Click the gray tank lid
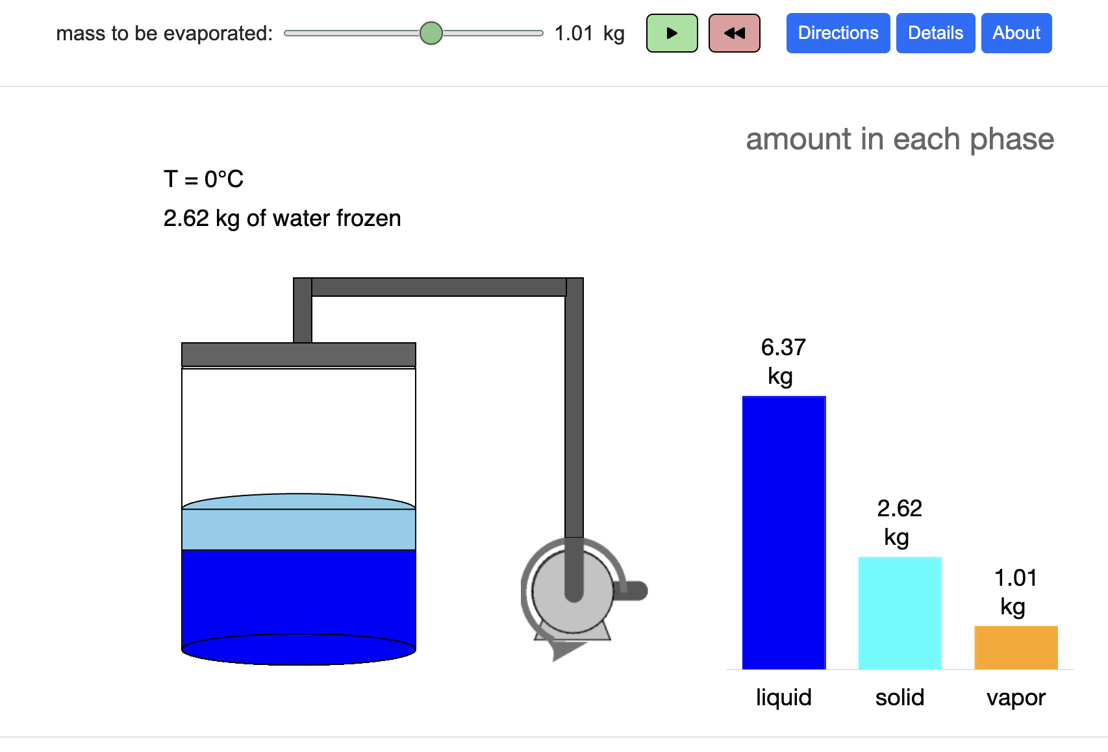1108x752 pixels. pos(299,355)
